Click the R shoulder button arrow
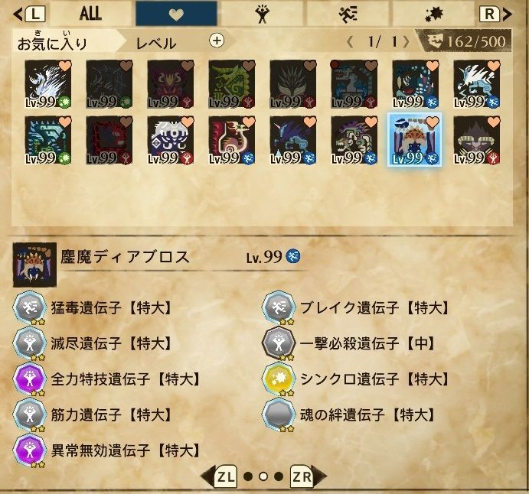Screen dimensions: 529x494 click(x=495, y=15)
